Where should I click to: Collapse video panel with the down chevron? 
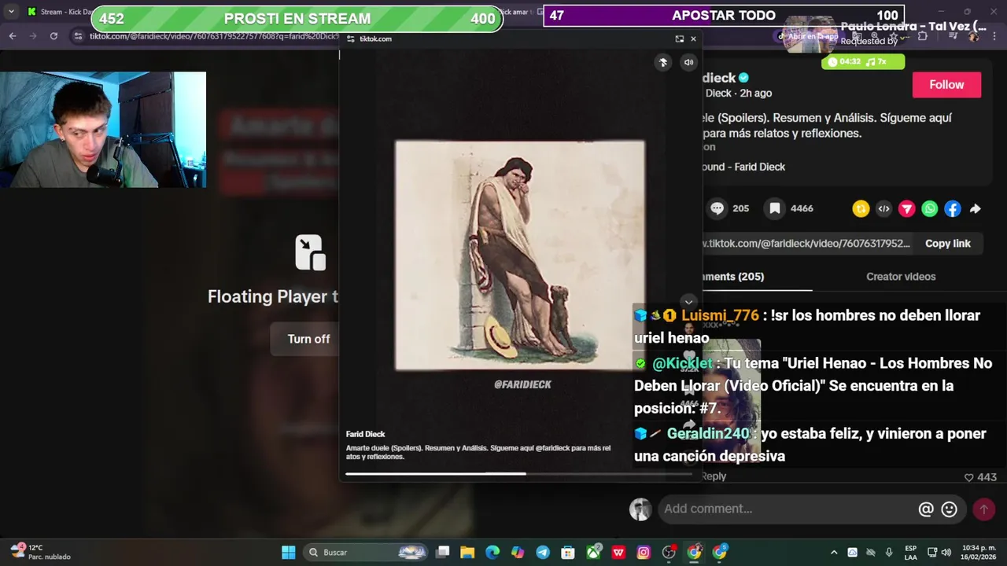click(688, 302)
